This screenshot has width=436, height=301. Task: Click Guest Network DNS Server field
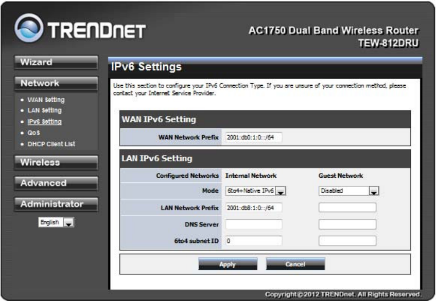pyautogui.click(x=347, y=224)
